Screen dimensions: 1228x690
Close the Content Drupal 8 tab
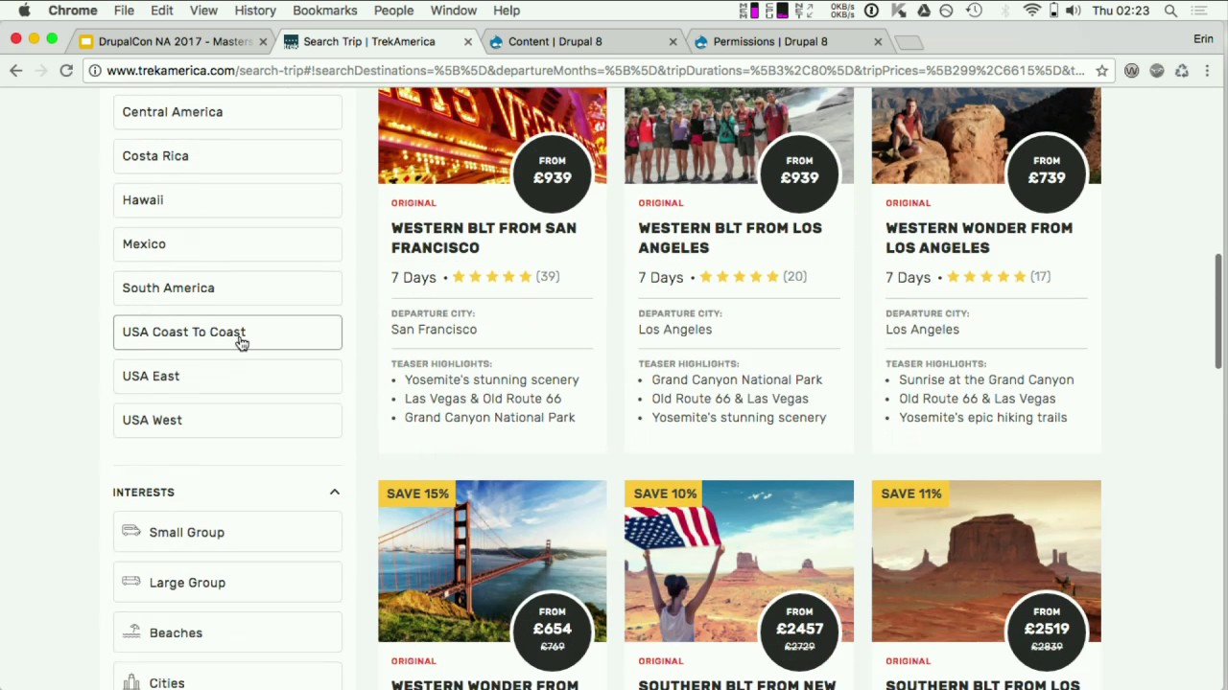coord(673,42)
